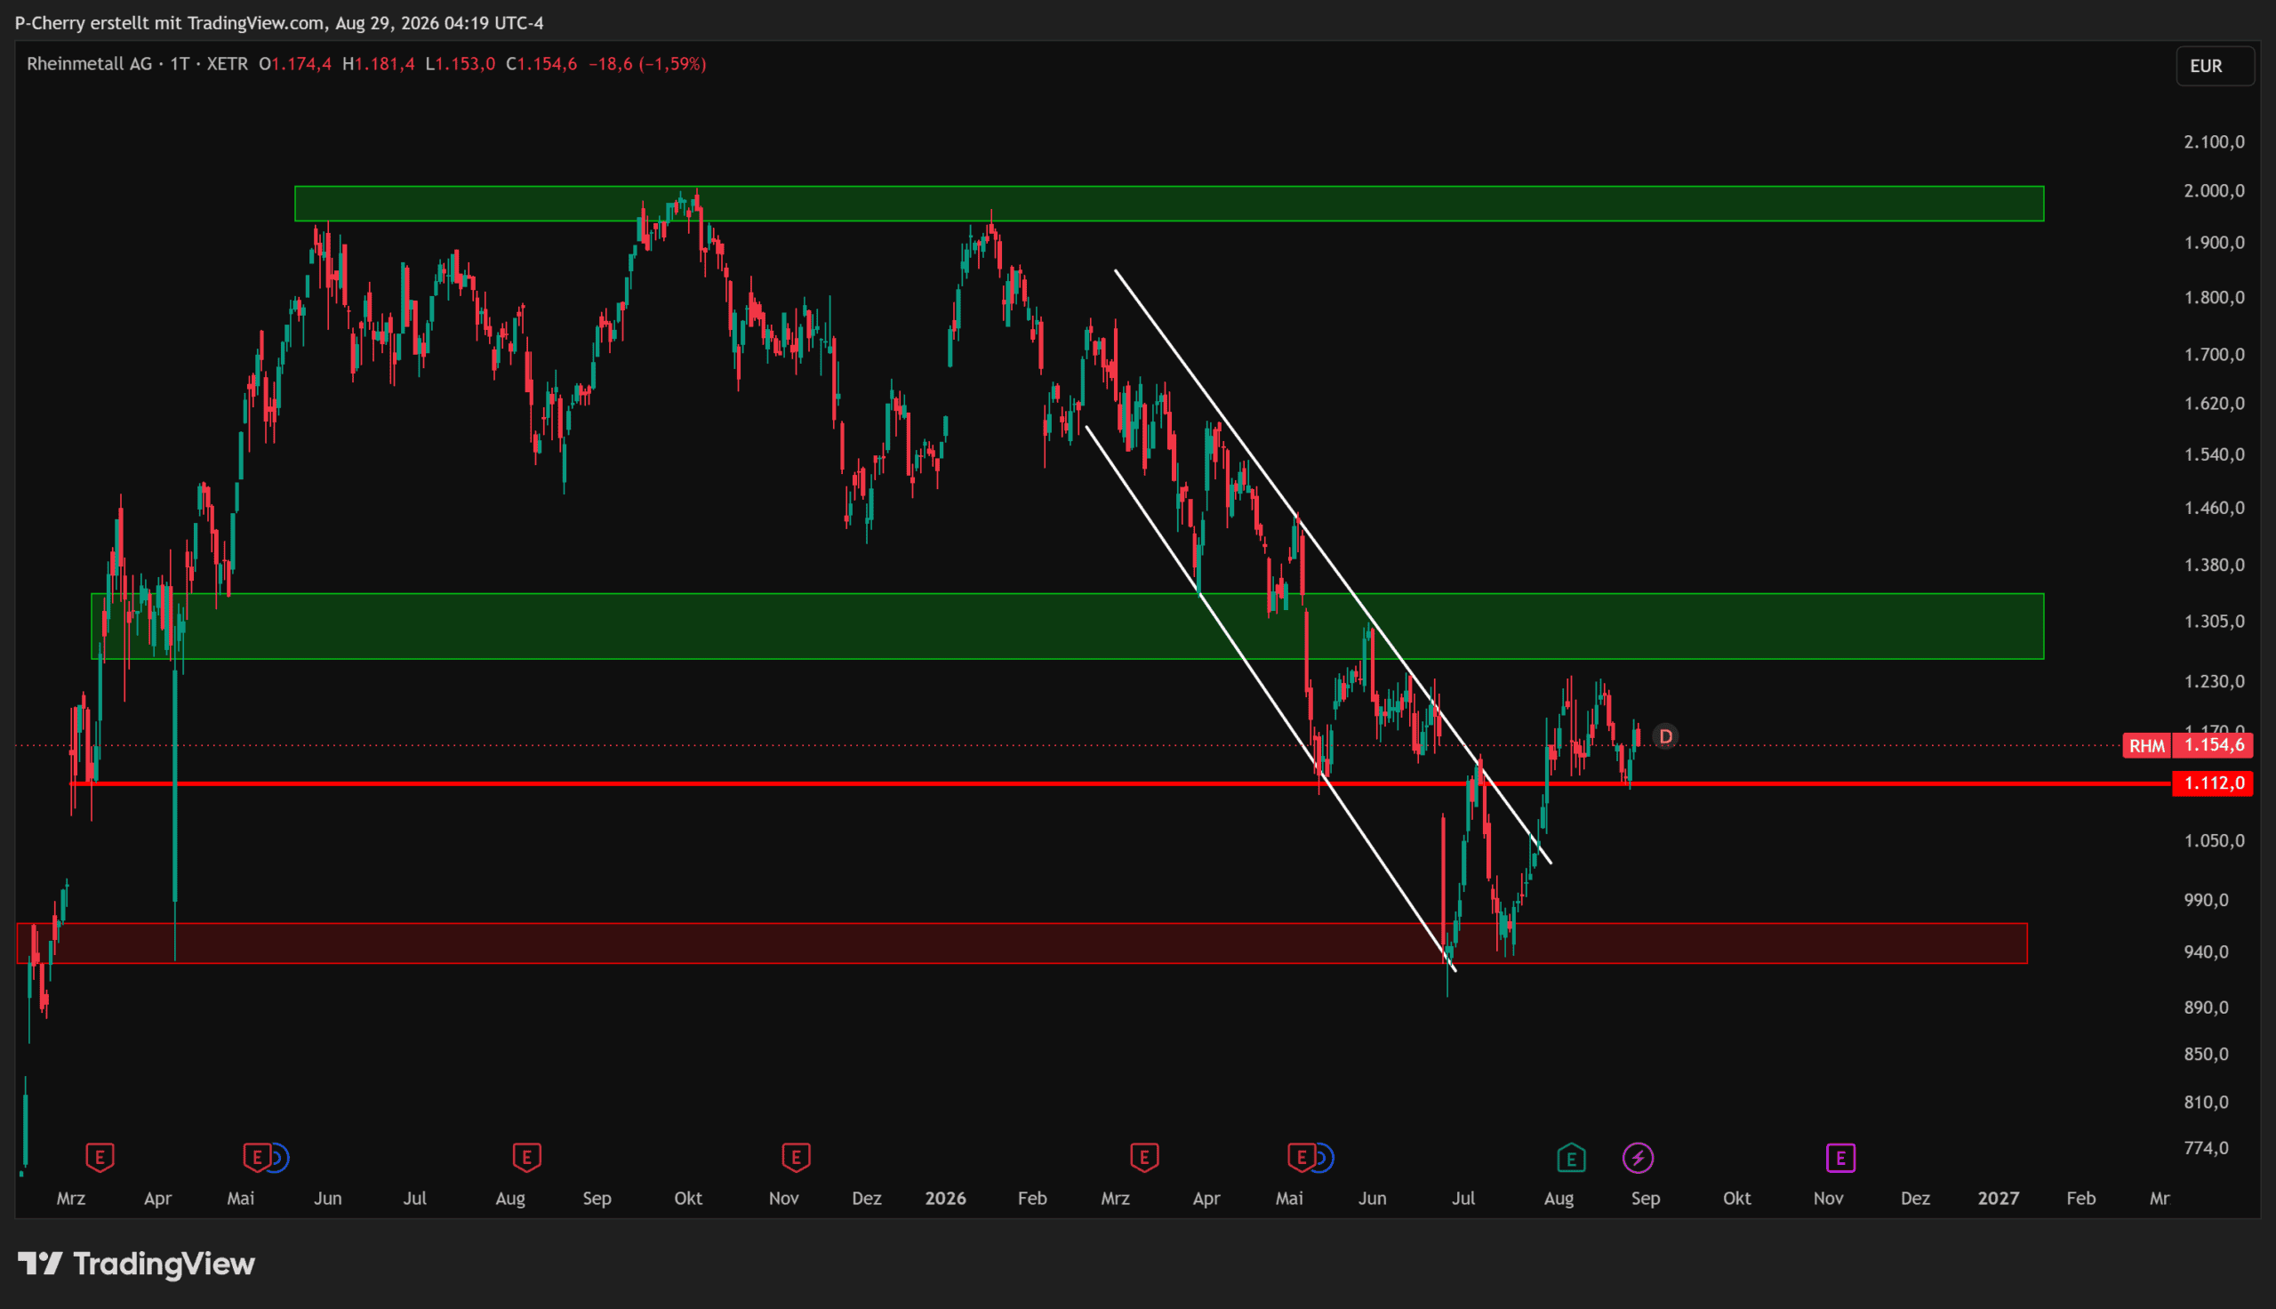Click the earnings marker below March 2025

(100, 1157)
